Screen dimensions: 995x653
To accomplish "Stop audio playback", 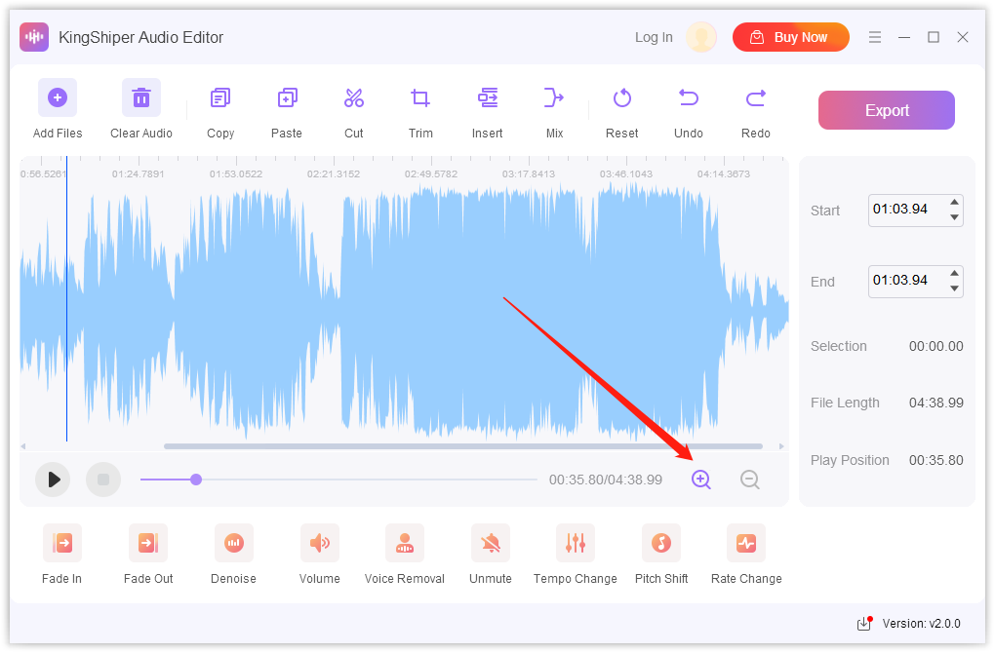I will point(103,480).
